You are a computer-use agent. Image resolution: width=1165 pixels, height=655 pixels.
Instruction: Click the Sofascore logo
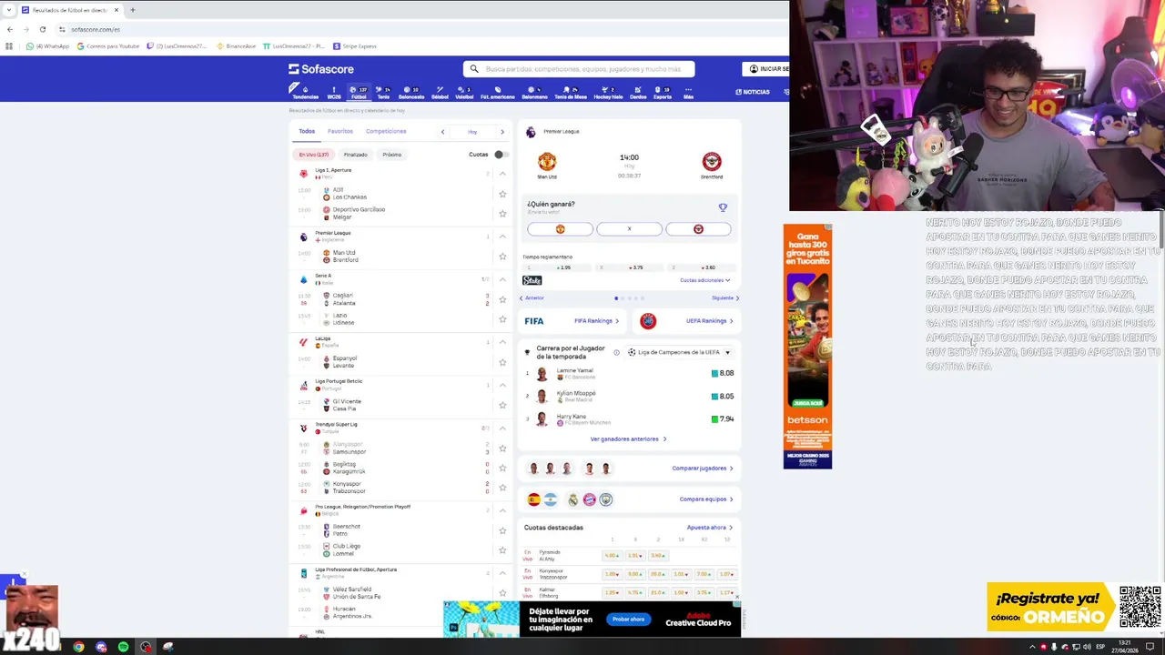coord(321,69)
